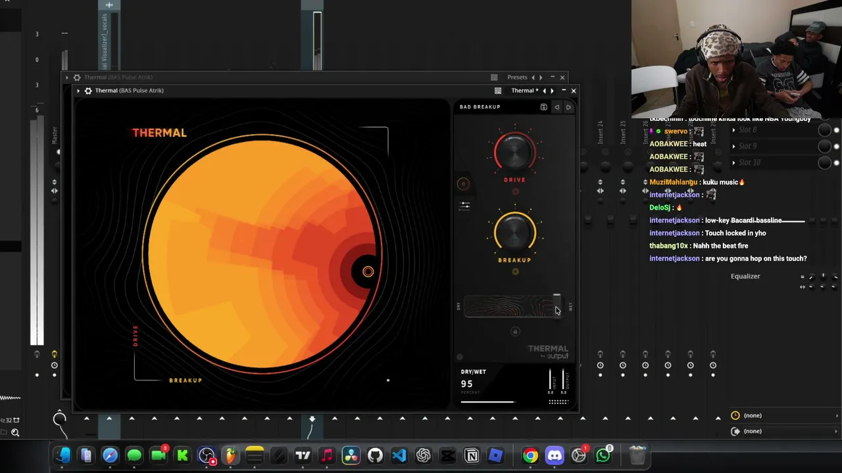
Task: Load previous preset next to BAD BREAKUP save icon
Action: [557, 107]
